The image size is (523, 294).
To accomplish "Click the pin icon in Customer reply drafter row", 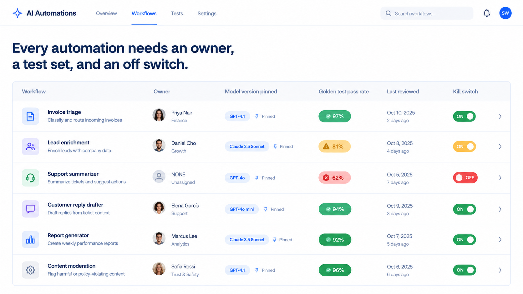I will tap(266, 209).
